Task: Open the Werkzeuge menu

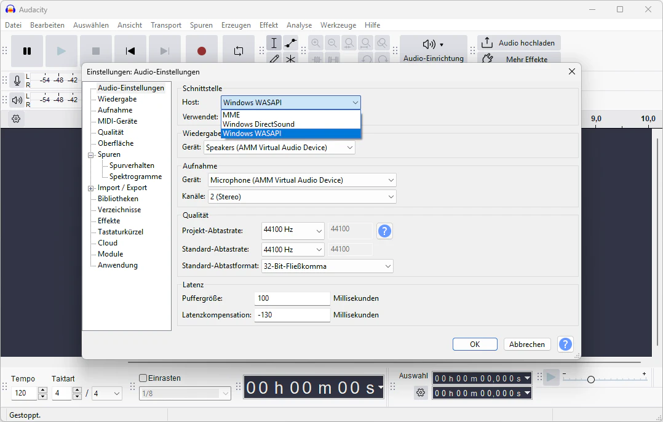Action: [x=338, y=25]
